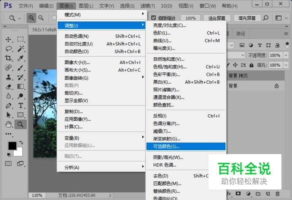The width and height of the screenshot is (292, 200).
Task: Select the Zoom tool in toolbox
Action: coord(21,124)
